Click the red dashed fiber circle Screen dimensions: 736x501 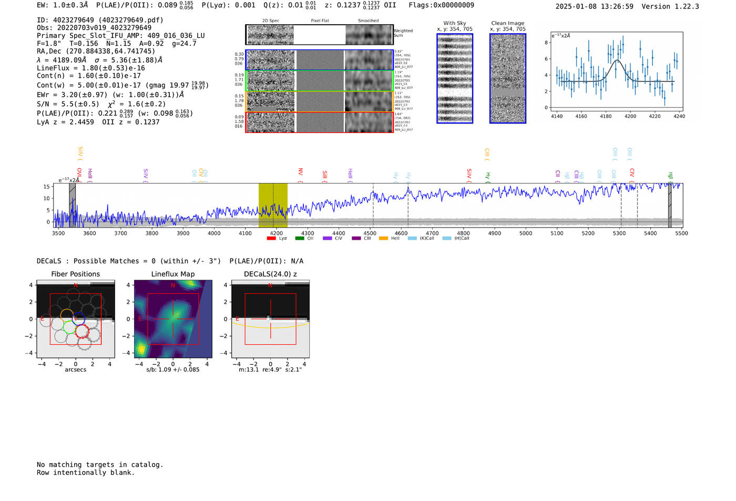(x=82, y=331)
